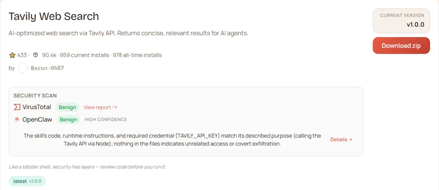
Task: Open the author's avatar circle
Action: (23, 68)
